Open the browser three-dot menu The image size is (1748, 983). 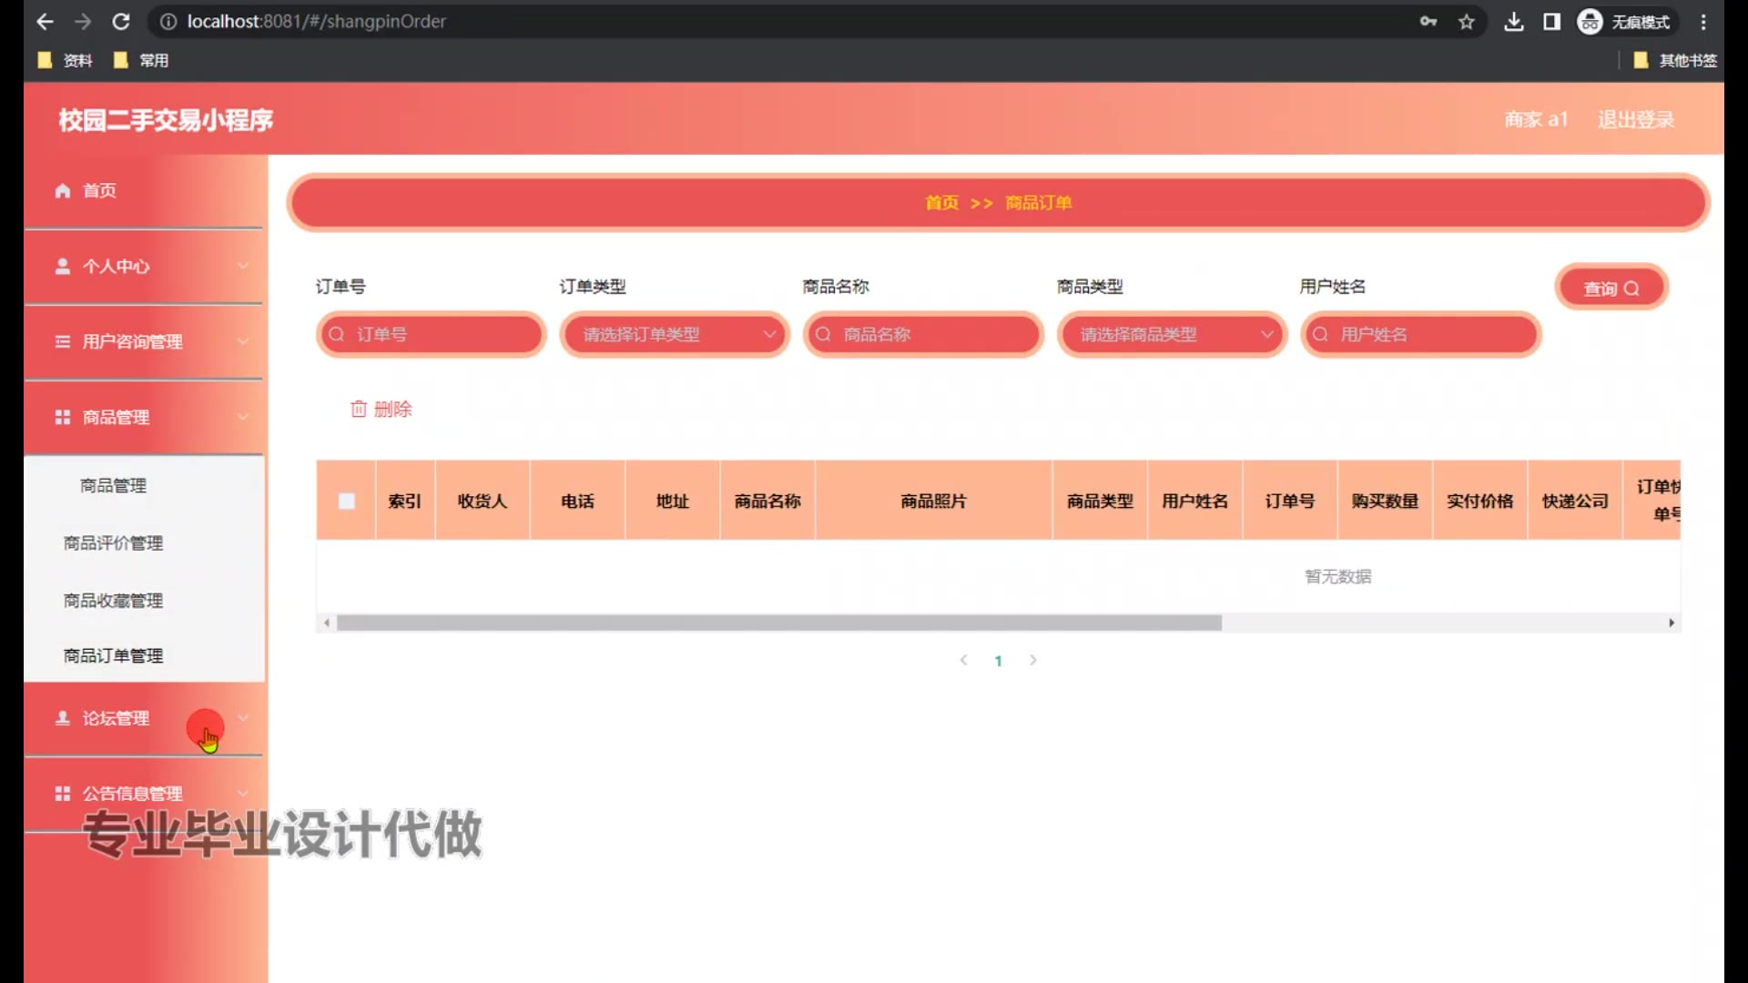(x=1703, y=21)
